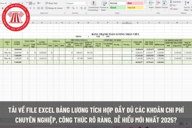This screenshot has width=192, height=128.
Task: Click the Insert cells icon
Action: point(151,3)
